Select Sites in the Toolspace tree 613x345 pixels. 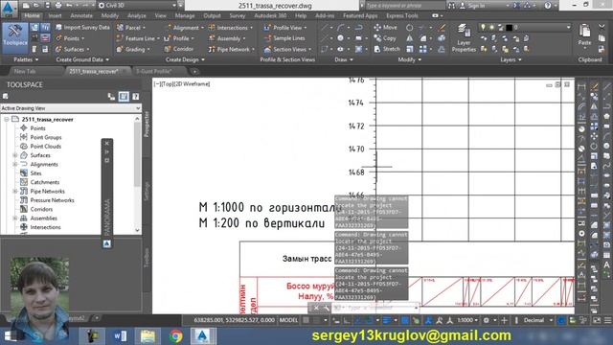pyautogui.click(x=35, y=173)
